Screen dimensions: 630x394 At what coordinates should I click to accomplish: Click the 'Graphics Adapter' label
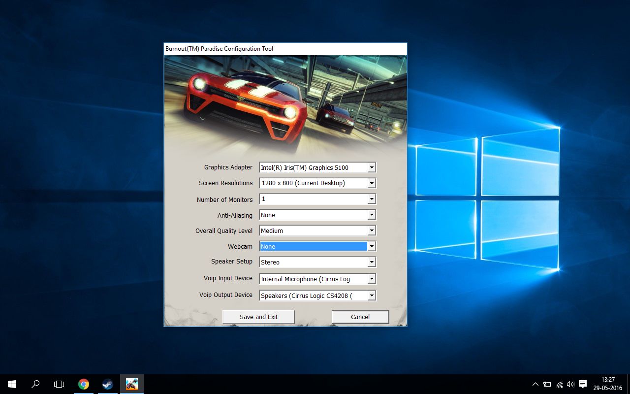[228, 167]
